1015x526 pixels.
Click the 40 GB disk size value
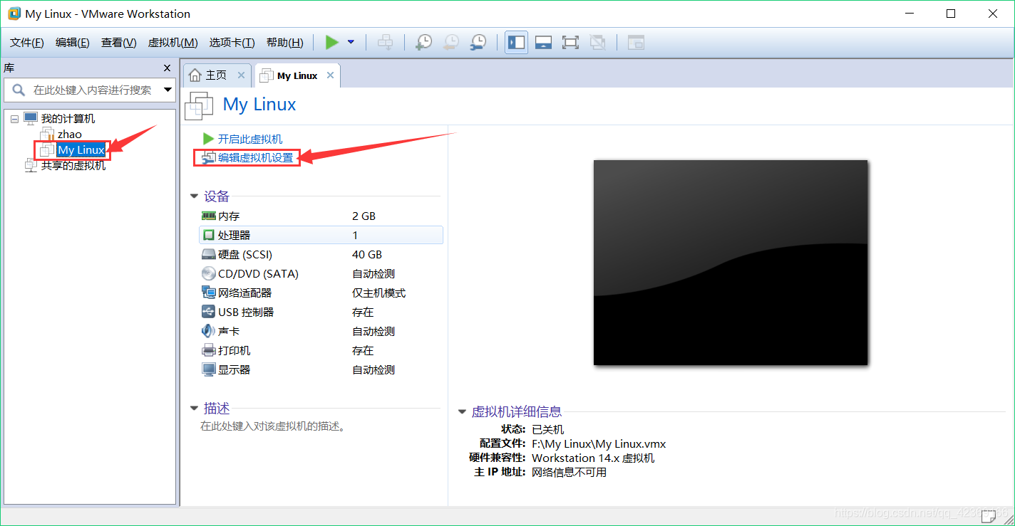pos(367,254)
